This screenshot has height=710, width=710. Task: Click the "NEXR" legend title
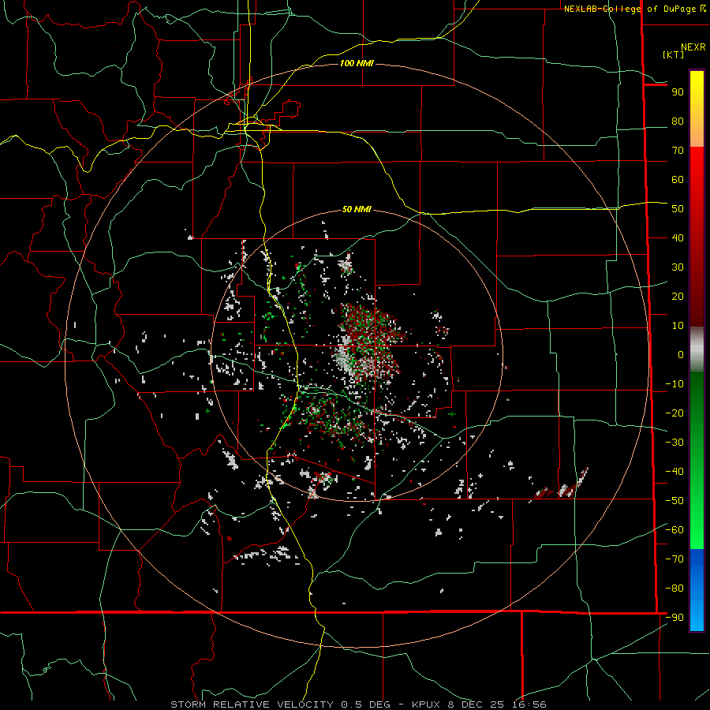(x=693, y=47)
